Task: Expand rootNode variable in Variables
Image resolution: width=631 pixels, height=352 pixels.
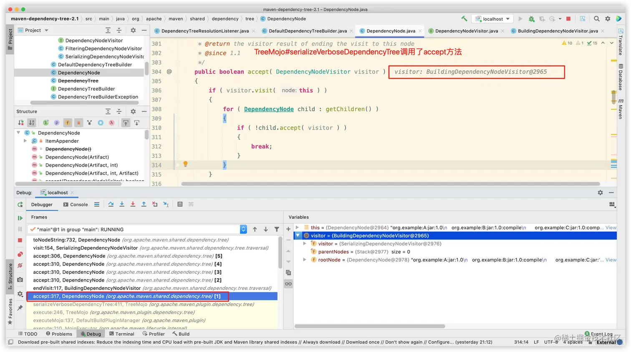Action: pos(305,260)
